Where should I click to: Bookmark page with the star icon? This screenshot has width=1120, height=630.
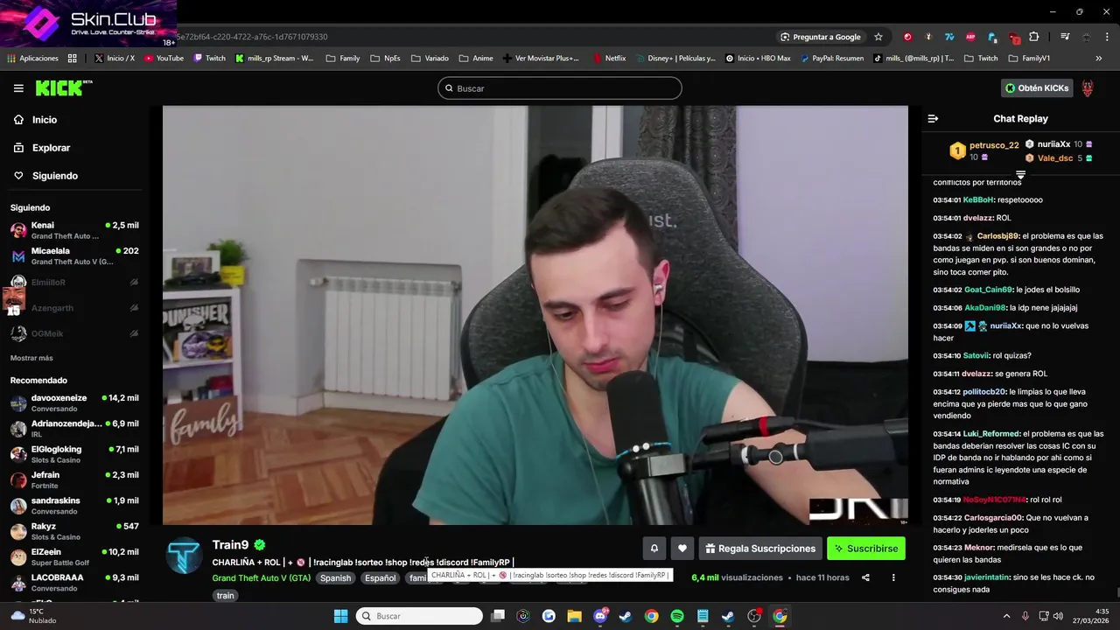(x=878, y=37)
